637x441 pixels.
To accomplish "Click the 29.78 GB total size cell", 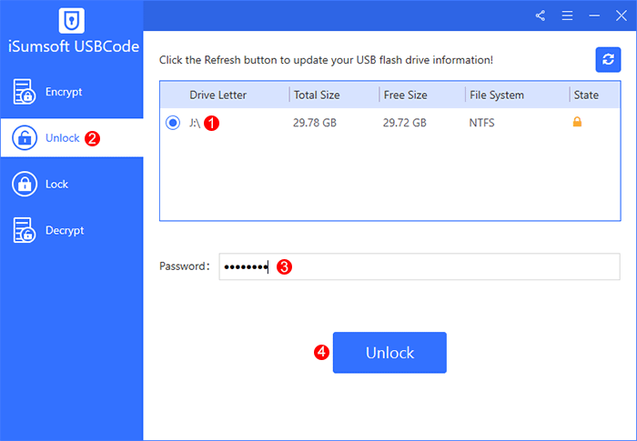I will pos(315,123).
